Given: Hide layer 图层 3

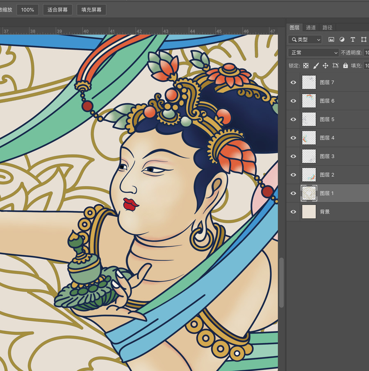Looking at the screenshot, I should [293, 156].
